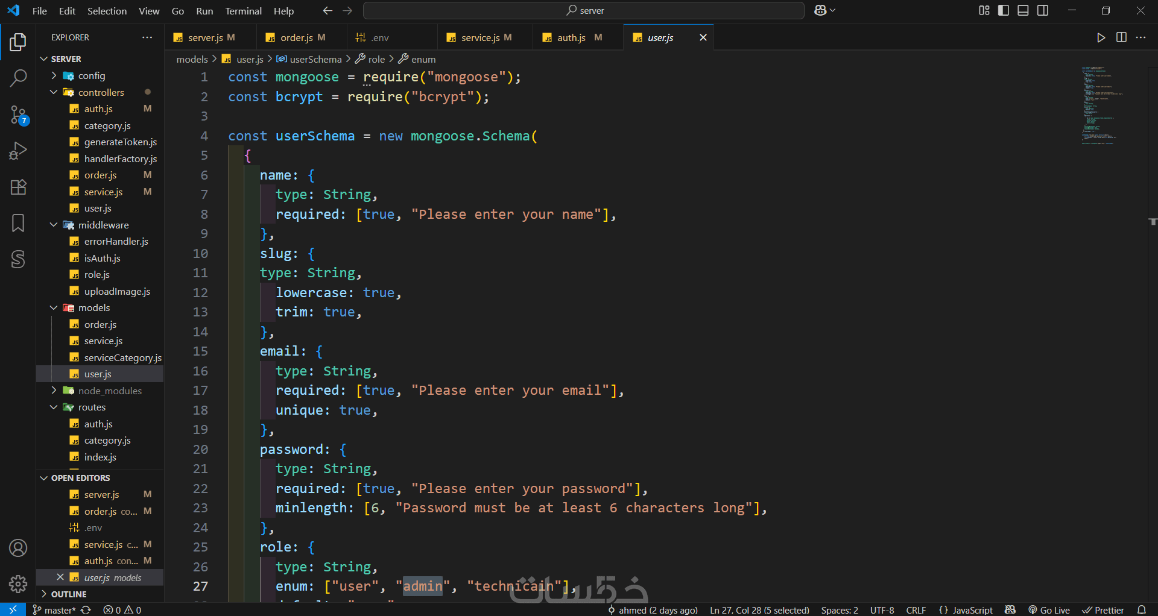This screenshot has height=616, width=1158.
Task: Toggle the secondary side bar
Action: pos(1043,10)
